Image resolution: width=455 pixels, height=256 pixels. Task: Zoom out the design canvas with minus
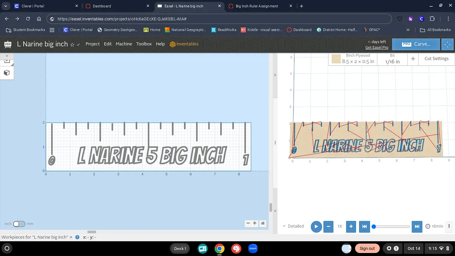click(248, 223)
